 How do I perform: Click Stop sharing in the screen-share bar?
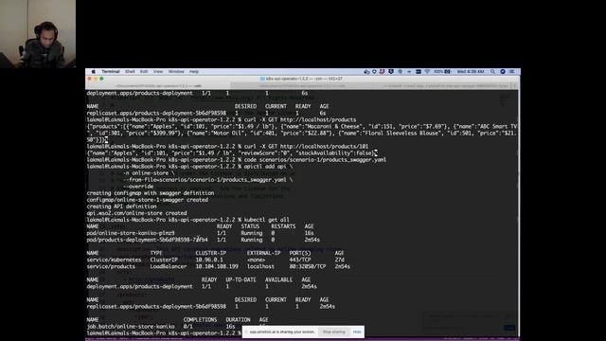[x=334, y=332]
